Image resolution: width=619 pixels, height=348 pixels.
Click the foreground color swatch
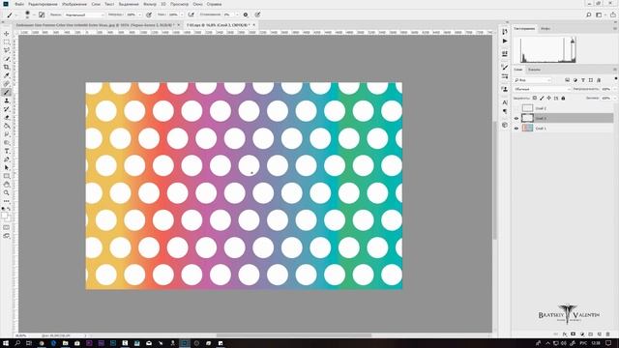5,216
